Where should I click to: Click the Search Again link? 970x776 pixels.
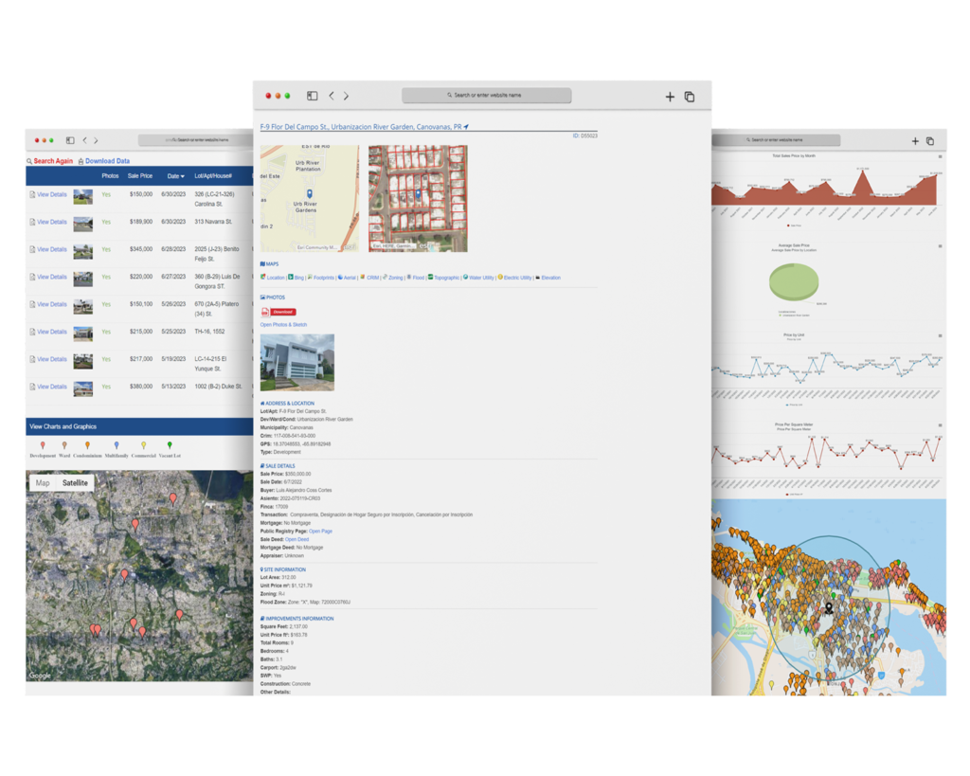click(52, 161)
